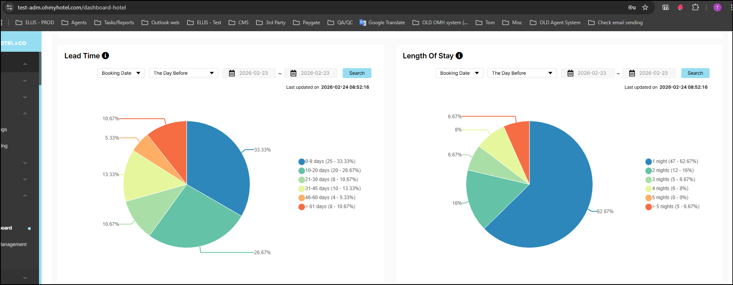Open Lead Time end date calendar icon

(x=293, y=73)
